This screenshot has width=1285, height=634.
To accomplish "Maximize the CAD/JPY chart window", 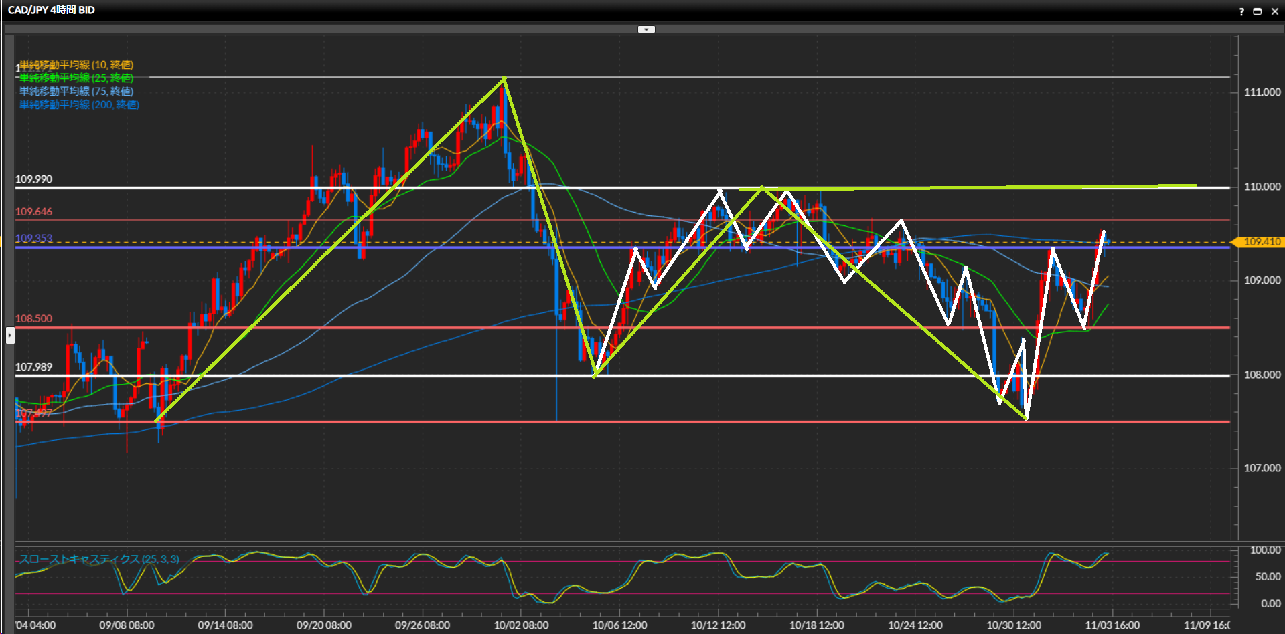I will 1257,11.
